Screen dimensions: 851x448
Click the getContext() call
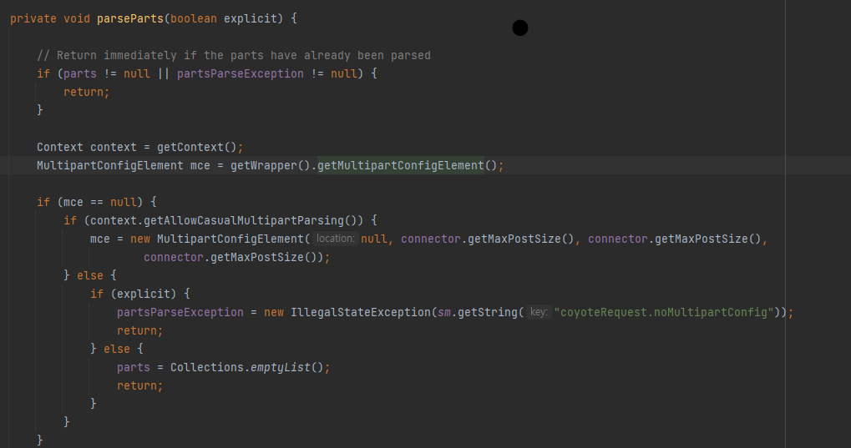click(x=196, y=147)
